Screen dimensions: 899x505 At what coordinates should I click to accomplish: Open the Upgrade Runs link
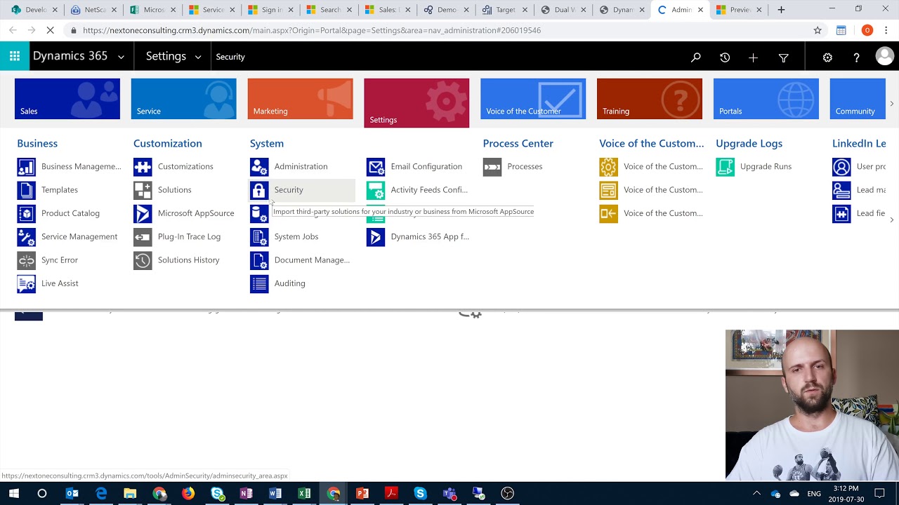(766, 167)
